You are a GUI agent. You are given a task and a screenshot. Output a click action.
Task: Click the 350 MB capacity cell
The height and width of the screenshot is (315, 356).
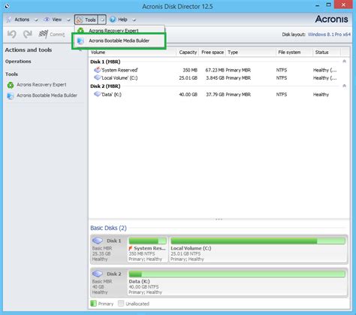point(190,70)
